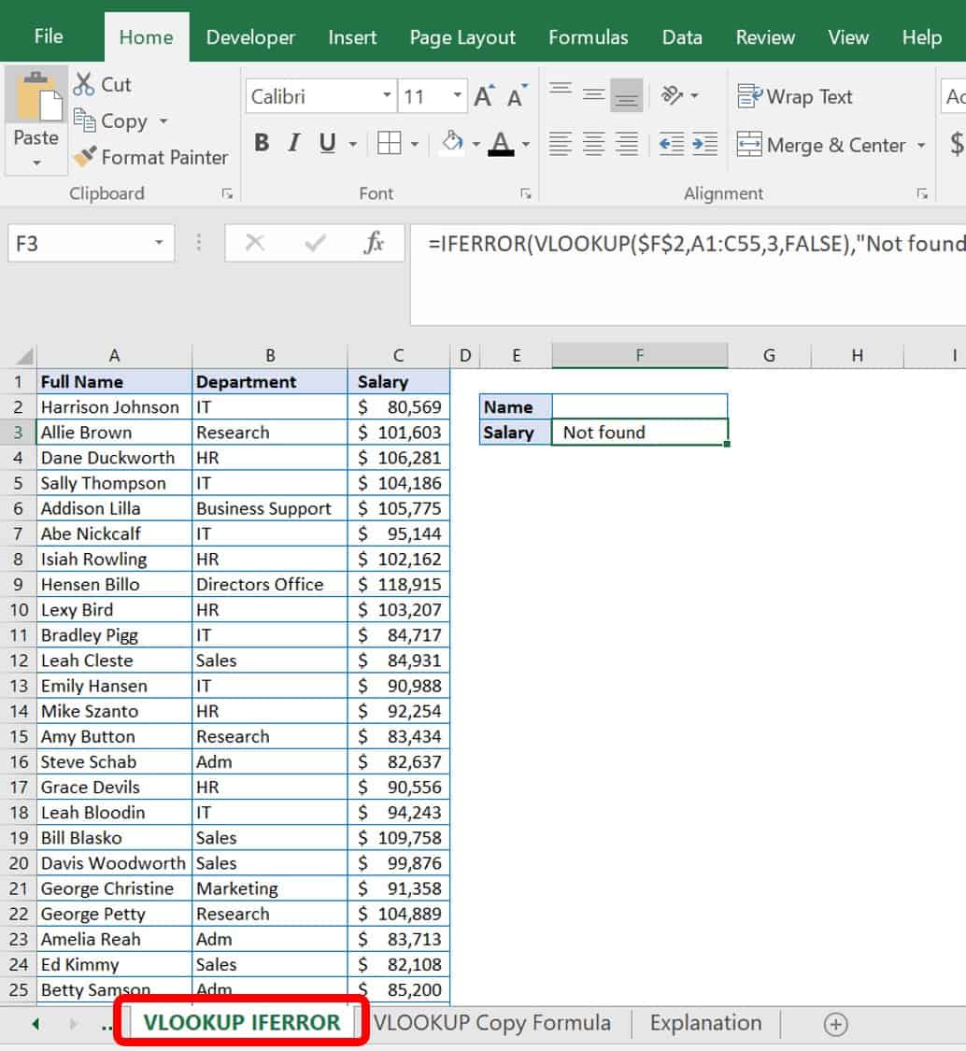Enable Wrap Text for the cell
966x1051 pixels.
[x=795, y=96]
